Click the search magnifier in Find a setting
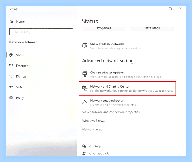Image resolution: width=192 pixels, height=162 pixels. click(x=70, y=32)
